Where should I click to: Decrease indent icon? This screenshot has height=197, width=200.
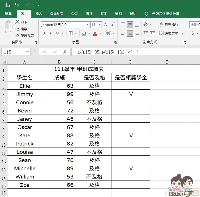146,33
